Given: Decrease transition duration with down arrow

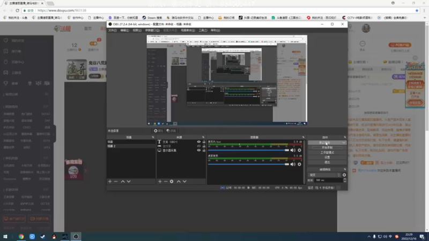Looking at the screenshot, I should pyautogui.click(x=345, y=182).
